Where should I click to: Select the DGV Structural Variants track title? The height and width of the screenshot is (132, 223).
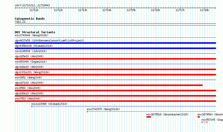35,32
